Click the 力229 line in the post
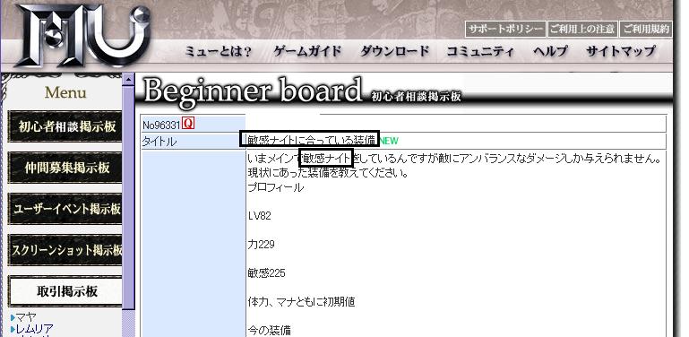 (261, 245)
